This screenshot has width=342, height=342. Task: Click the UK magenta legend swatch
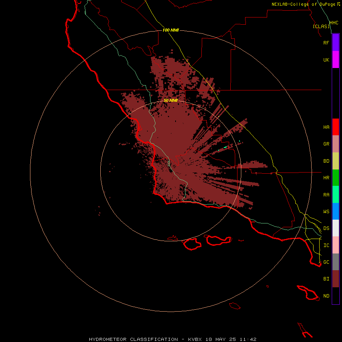pos(336,60)
